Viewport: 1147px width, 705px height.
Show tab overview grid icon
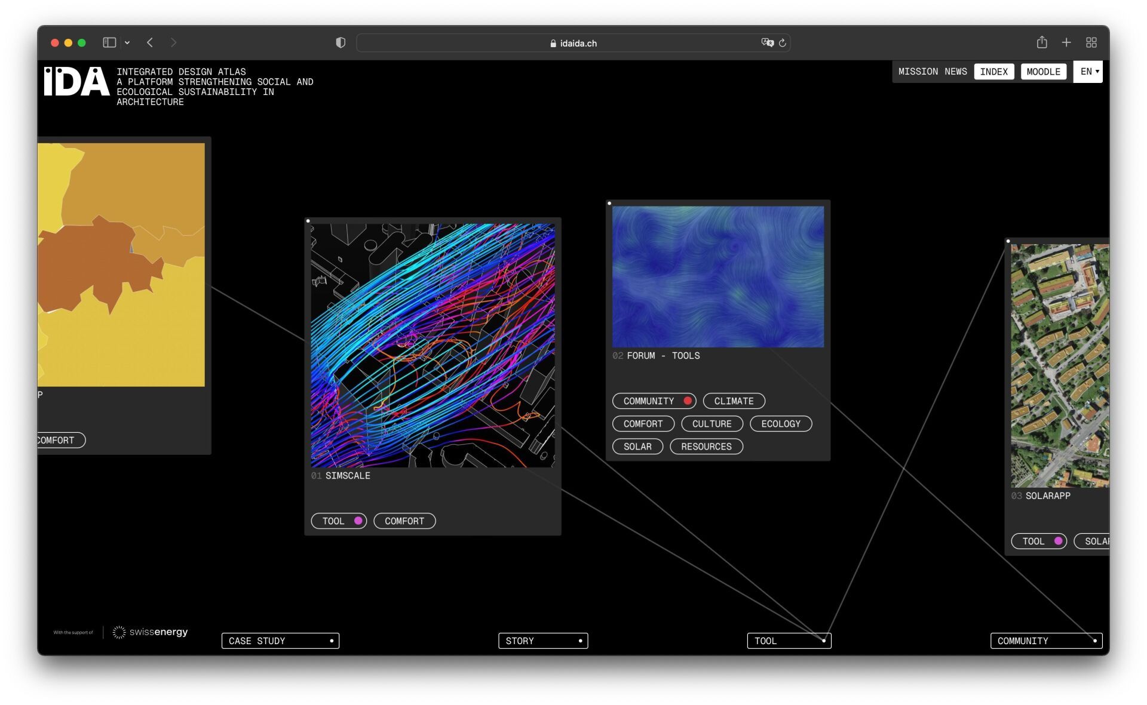[1091, 42]
